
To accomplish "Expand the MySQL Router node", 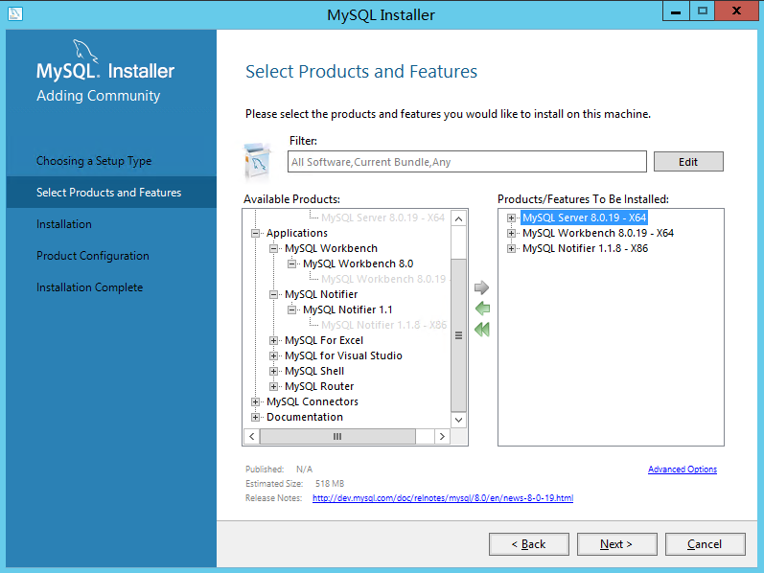I will pyautogui.click(x=273, y=386).
